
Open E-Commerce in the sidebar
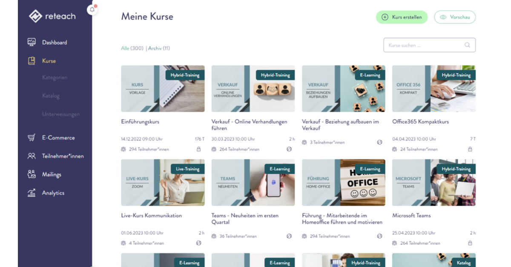(x=58, y=138)
